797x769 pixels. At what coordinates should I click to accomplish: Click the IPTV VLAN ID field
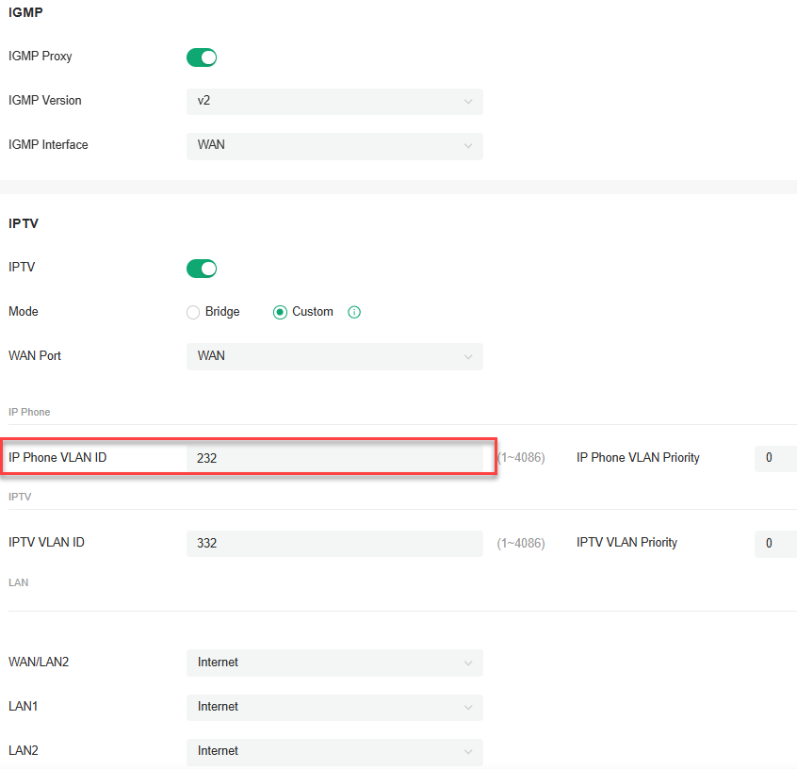tap(334, 543)
